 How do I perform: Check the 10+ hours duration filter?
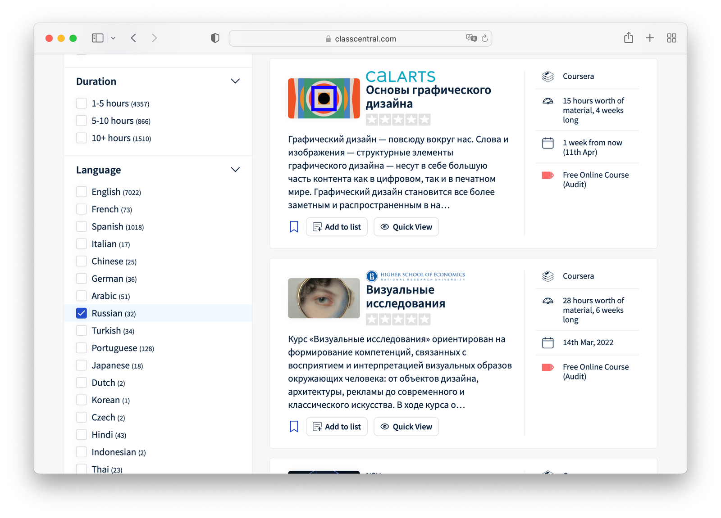tap(82, 138)
